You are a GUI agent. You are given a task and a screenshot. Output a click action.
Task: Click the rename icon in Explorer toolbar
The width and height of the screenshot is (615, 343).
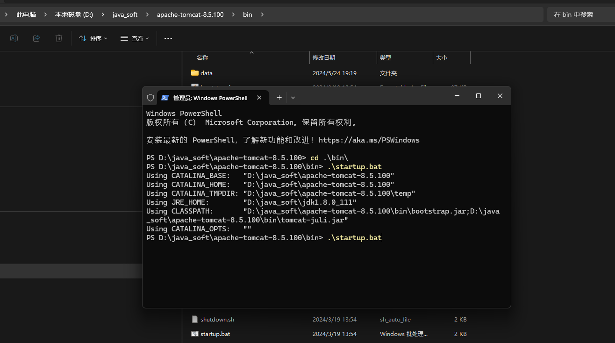14,38
